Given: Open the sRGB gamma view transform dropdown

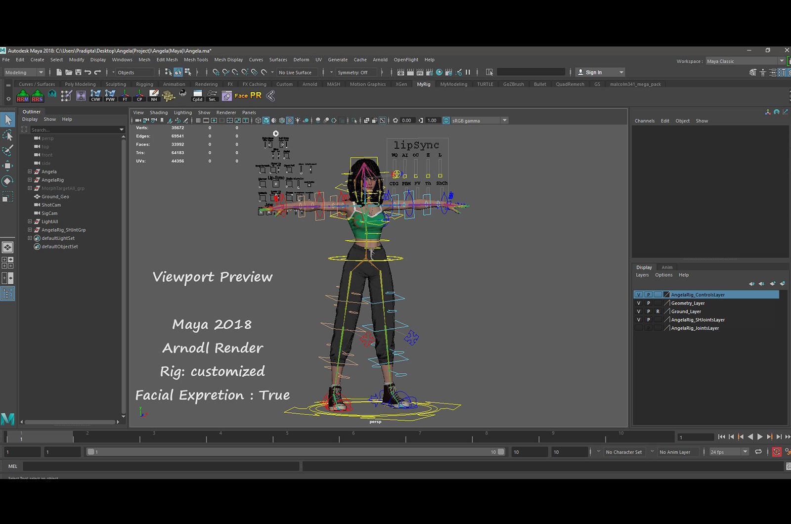Looking at the screenshot, I should coord(479,121).
